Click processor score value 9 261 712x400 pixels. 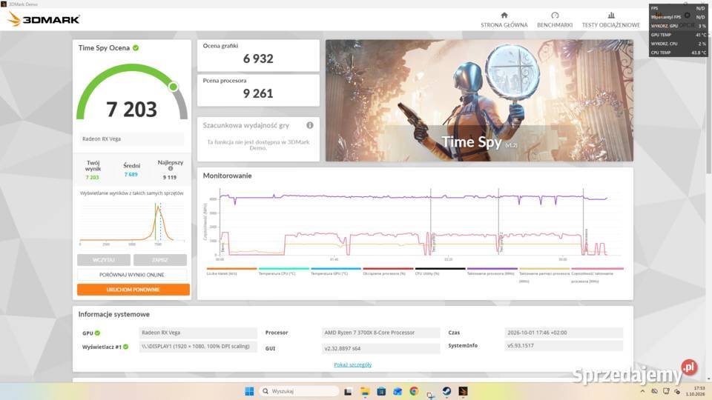click(258, 93)
